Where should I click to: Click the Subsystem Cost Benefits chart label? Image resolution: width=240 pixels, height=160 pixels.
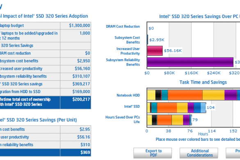click(x=127, y=40)
